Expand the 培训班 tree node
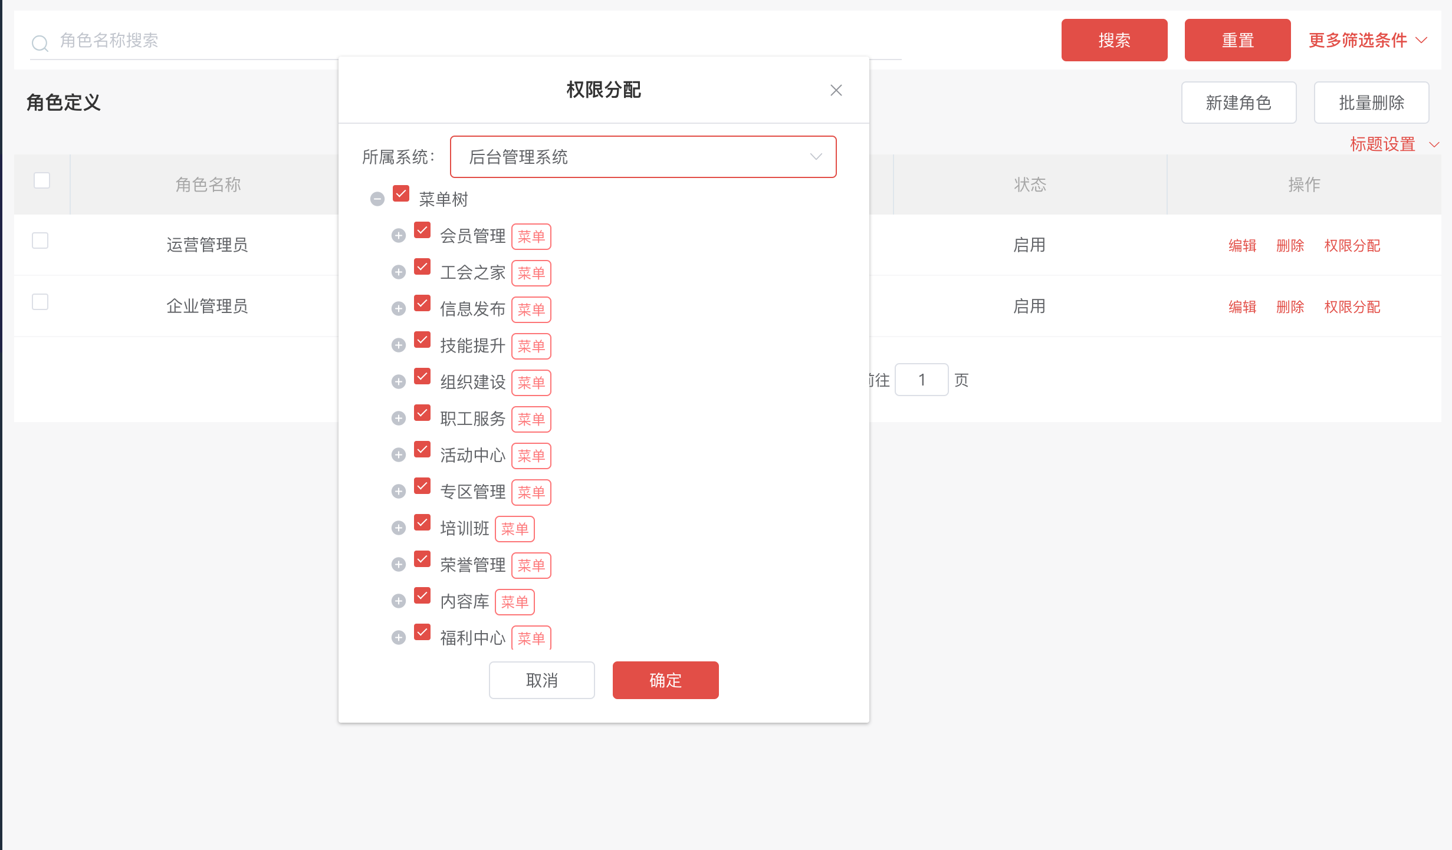Viewport: 1452px width, 850px height. [x=399, y=528]
